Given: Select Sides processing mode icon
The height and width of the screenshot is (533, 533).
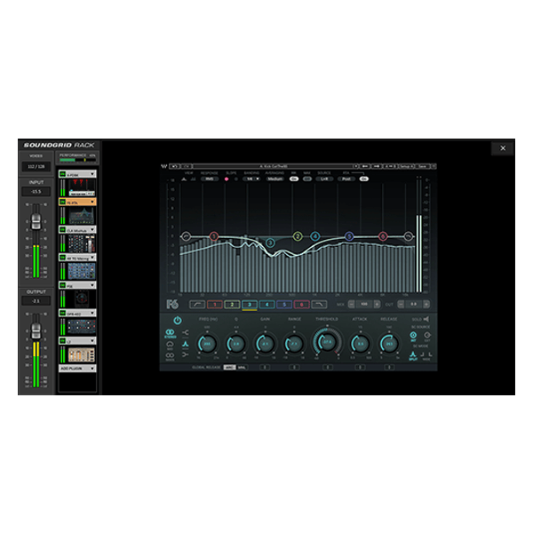Looking at the screenshot, I should (x=170, y=355).
